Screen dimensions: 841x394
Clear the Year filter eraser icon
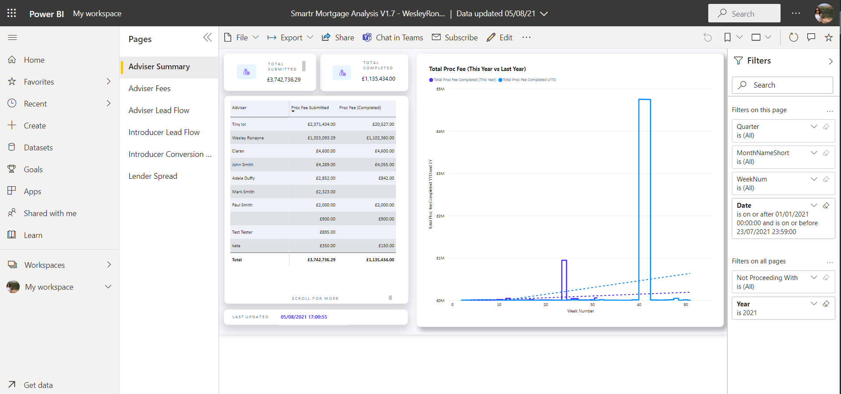click(826, 304)
